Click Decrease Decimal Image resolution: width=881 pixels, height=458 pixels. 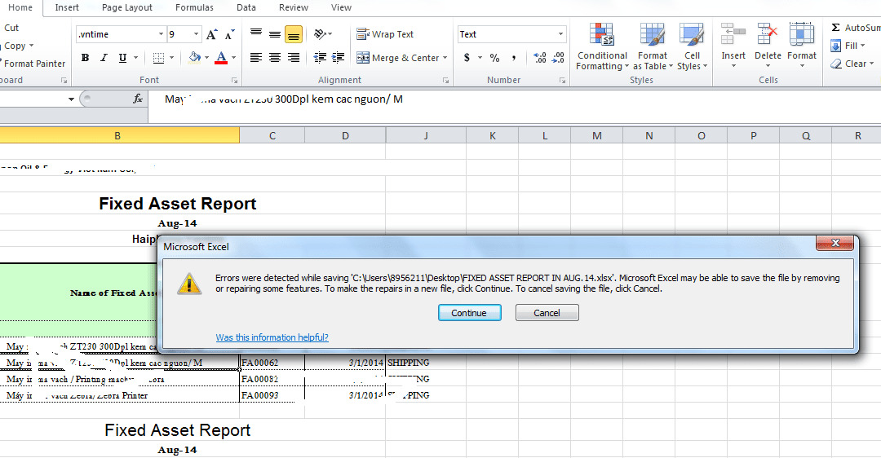point(558,58)
